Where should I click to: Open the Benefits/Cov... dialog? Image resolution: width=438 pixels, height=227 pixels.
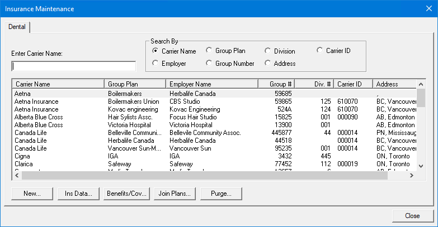pos(126,194)
